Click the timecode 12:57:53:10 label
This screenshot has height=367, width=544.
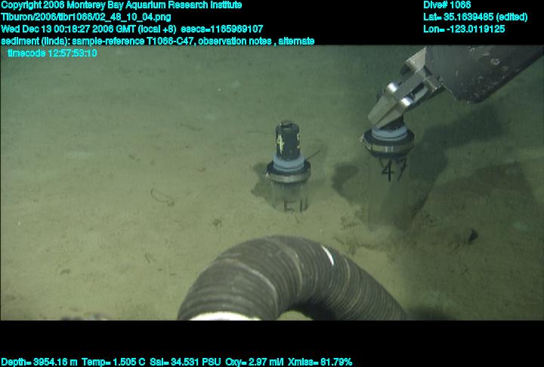pos(51,53)
